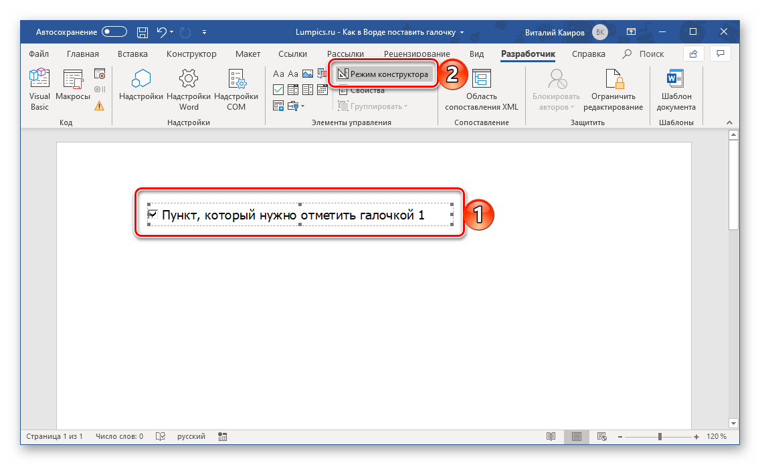The image size is (760, 465).
Task: Switch to the Вид tab
Action: click(476, 54)
